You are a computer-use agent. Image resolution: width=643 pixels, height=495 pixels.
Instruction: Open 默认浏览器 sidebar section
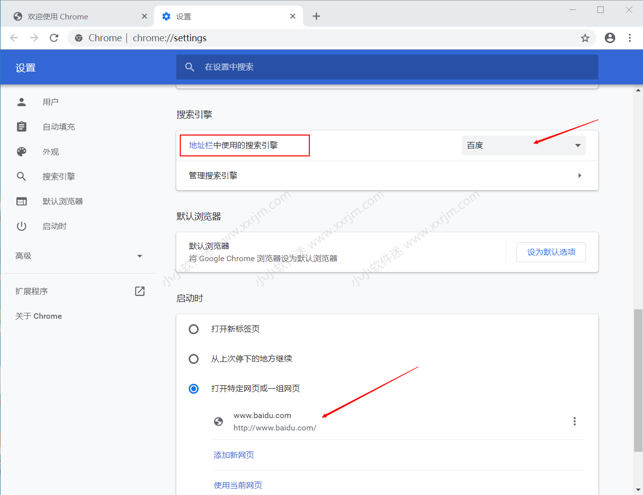coord(63,201)
